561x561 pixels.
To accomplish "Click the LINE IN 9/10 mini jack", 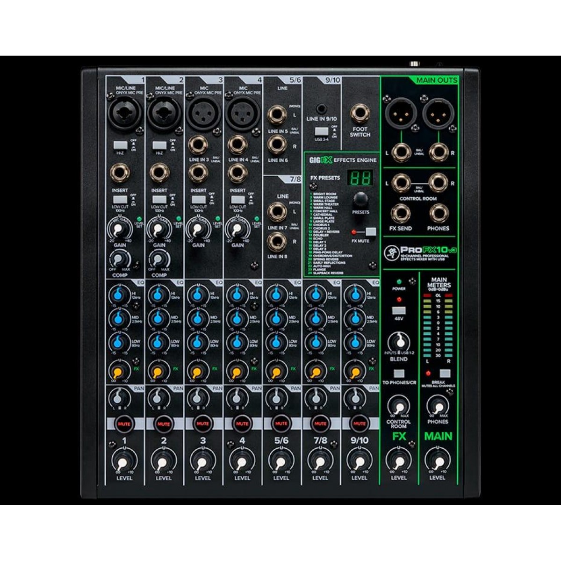I will pyautogui.click(x=321, y=108).
